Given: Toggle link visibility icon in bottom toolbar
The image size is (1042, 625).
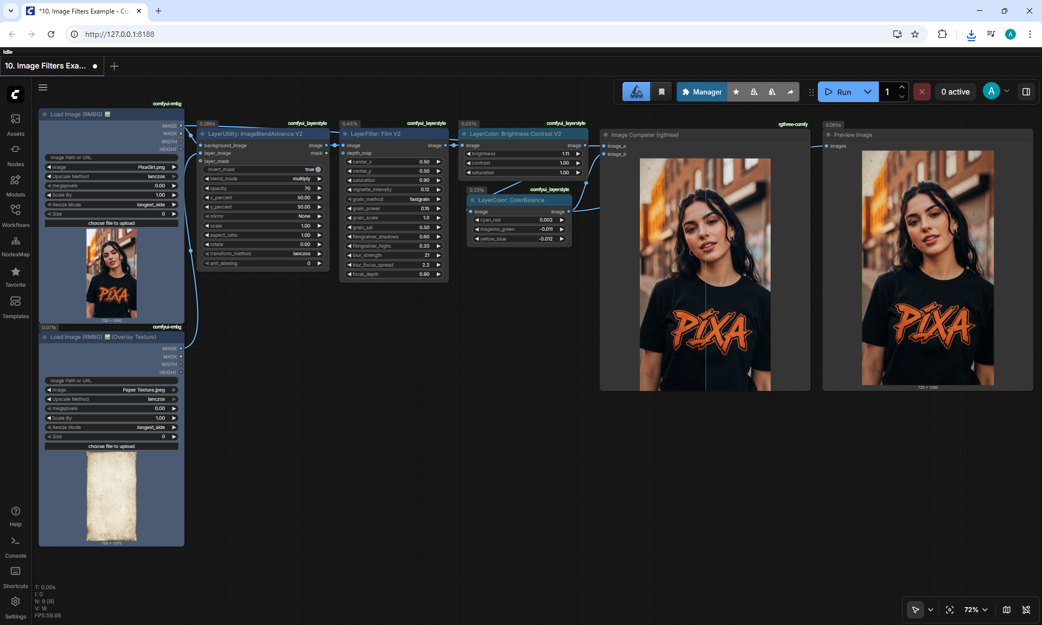Looking at the screenshot, I should coord(1026,610).
